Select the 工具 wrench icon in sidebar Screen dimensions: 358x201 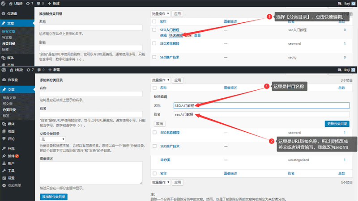point(4,171)
